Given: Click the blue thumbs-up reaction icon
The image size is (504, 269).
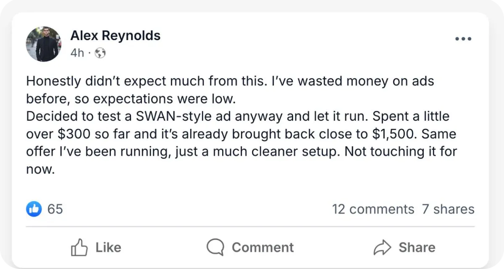Looking at the screenshot, I should pyautogui.click(x=34, y=209).
